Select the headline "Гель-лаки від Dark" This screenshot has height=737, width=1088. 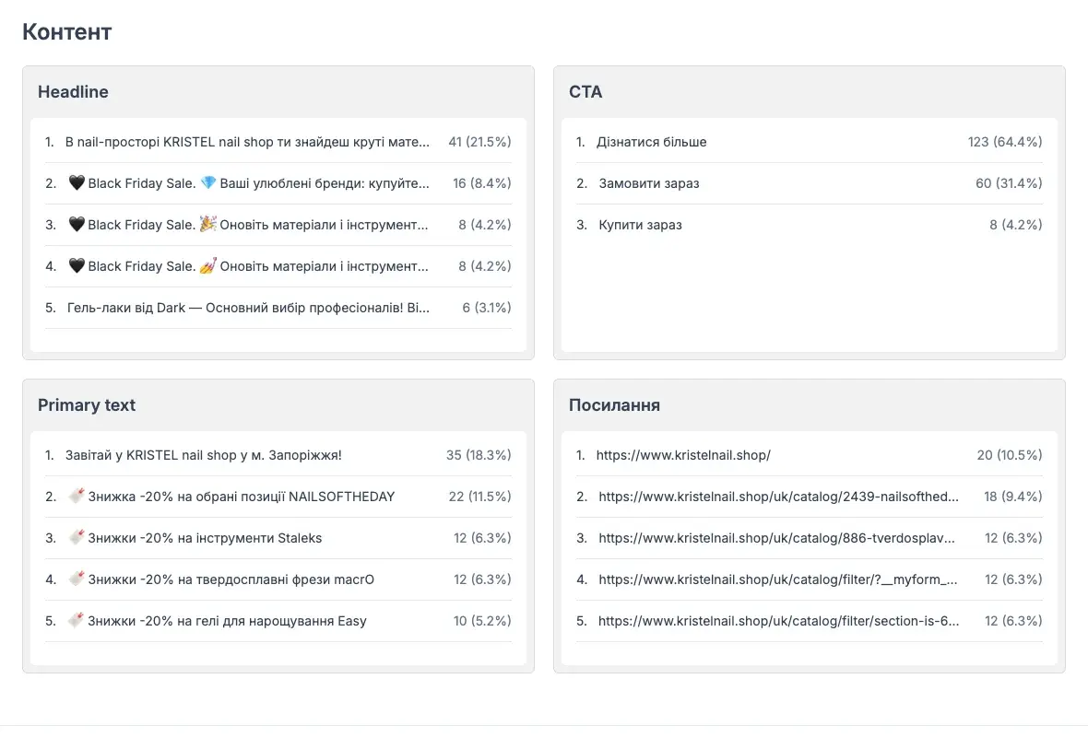coord(248,308)
